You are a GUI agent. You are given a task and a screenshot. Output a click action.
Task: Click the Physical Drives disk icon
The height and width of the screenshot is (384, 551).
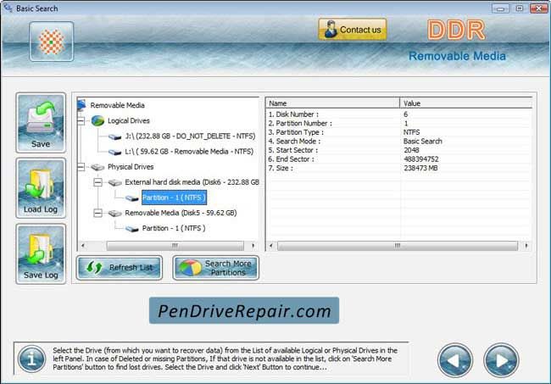coord(97,167)
